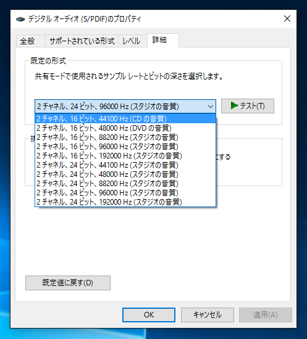The image size is (307, 339).
Task: Choose 24 ビット 96000 Hz in list
Action: [x=125, y=193]
